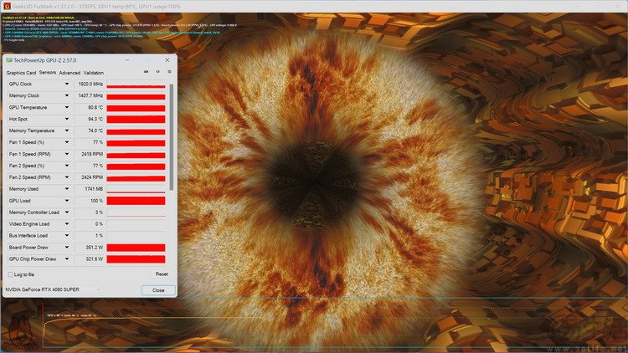Screen dimensions: 628x353
Task: Click the GPU Load red graph bar
Action: 136,201
